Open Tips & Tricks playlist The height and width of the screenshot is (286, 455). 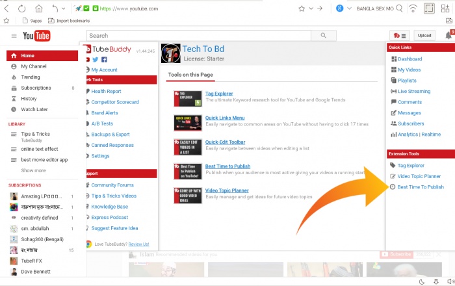click(35, 134)
